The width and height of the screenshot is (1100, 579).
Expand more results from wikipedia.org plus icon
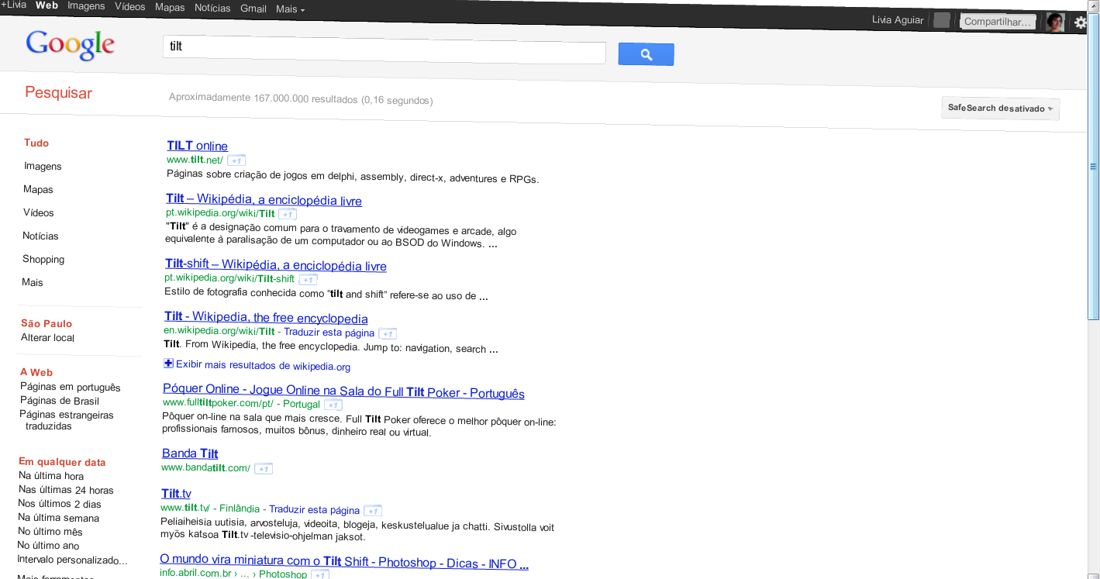point(168,364)
